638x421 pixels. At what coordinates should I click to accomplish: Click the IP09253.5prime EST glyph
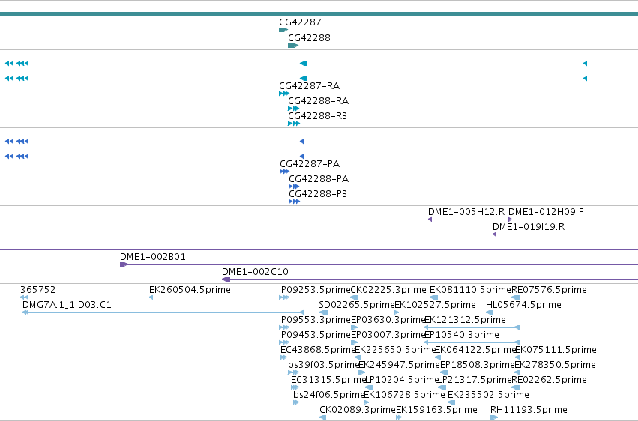pyautogui.click(x=284, y=297)
